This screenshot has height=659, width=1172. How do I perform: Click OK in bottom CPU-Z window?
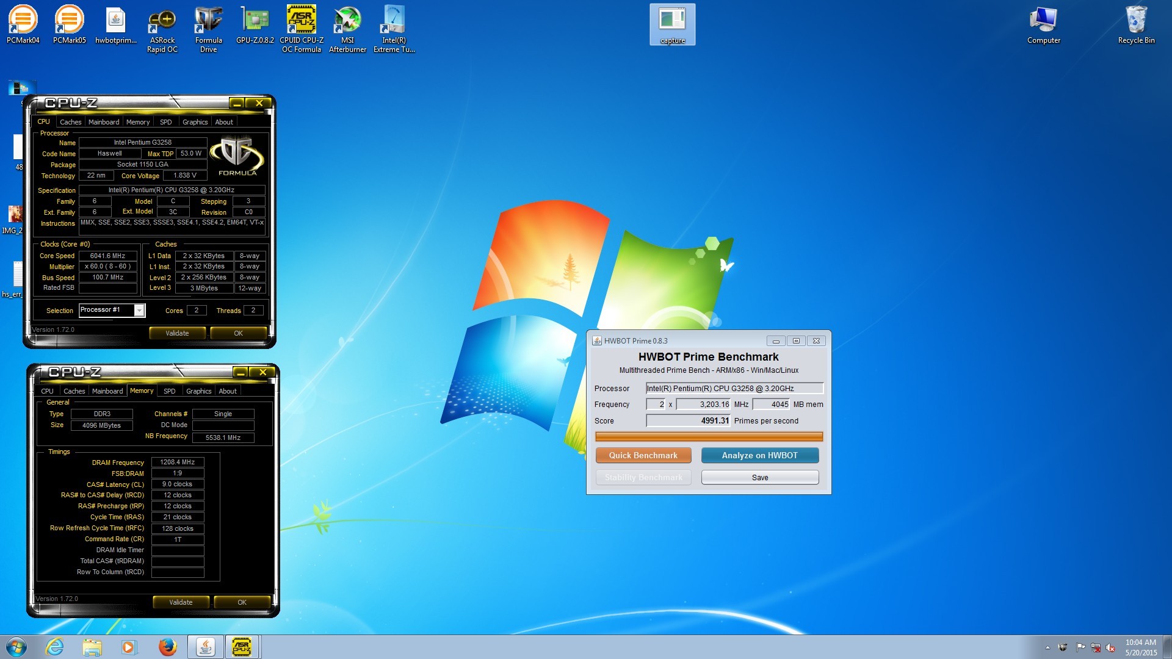pyautogui.click(x=242, y=602)
